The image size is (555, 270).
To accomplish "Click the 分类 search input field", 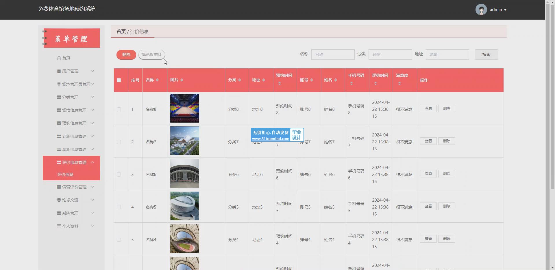I will 390,55.
